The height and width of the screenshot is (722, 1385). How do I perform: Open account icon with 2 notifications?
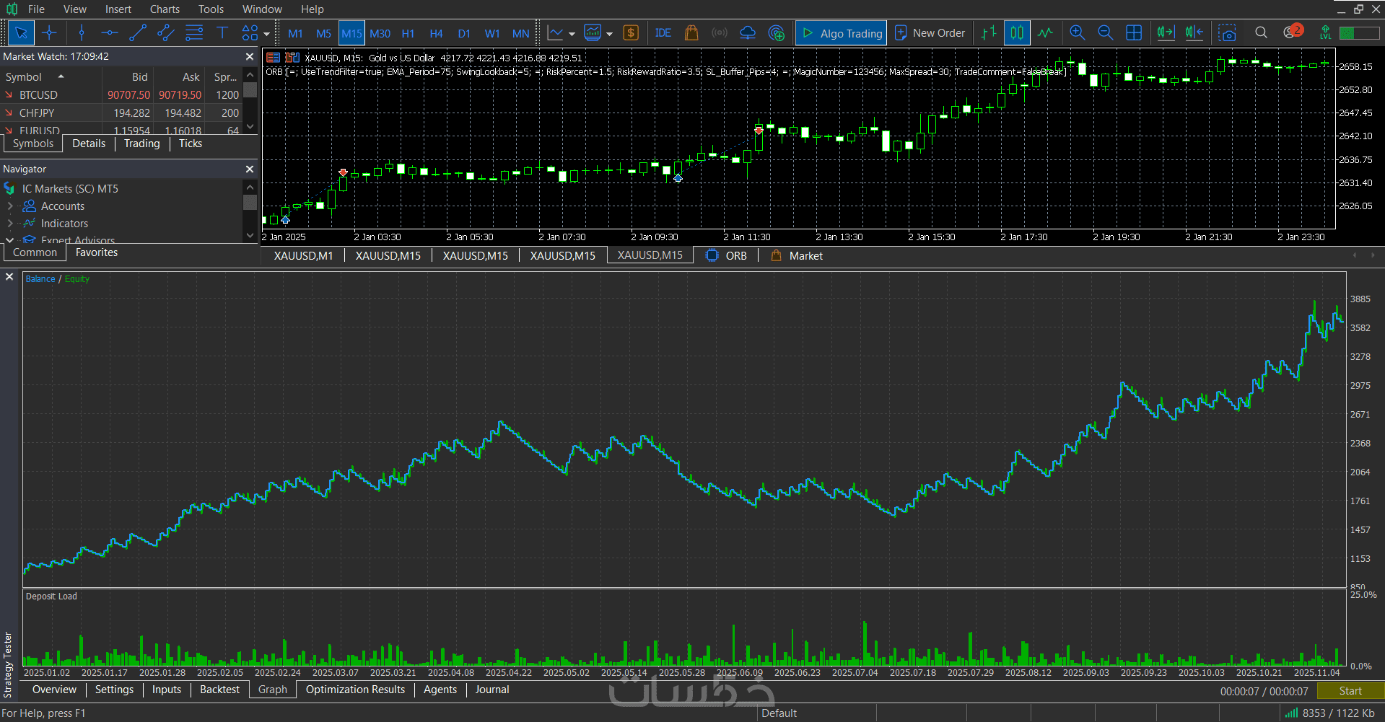(1292, 32)
